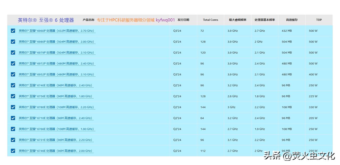Select the 2.7 GHz base frequency cell
Image resolution: width=340 pixels, height=165 pixels.
coord(260,31)
